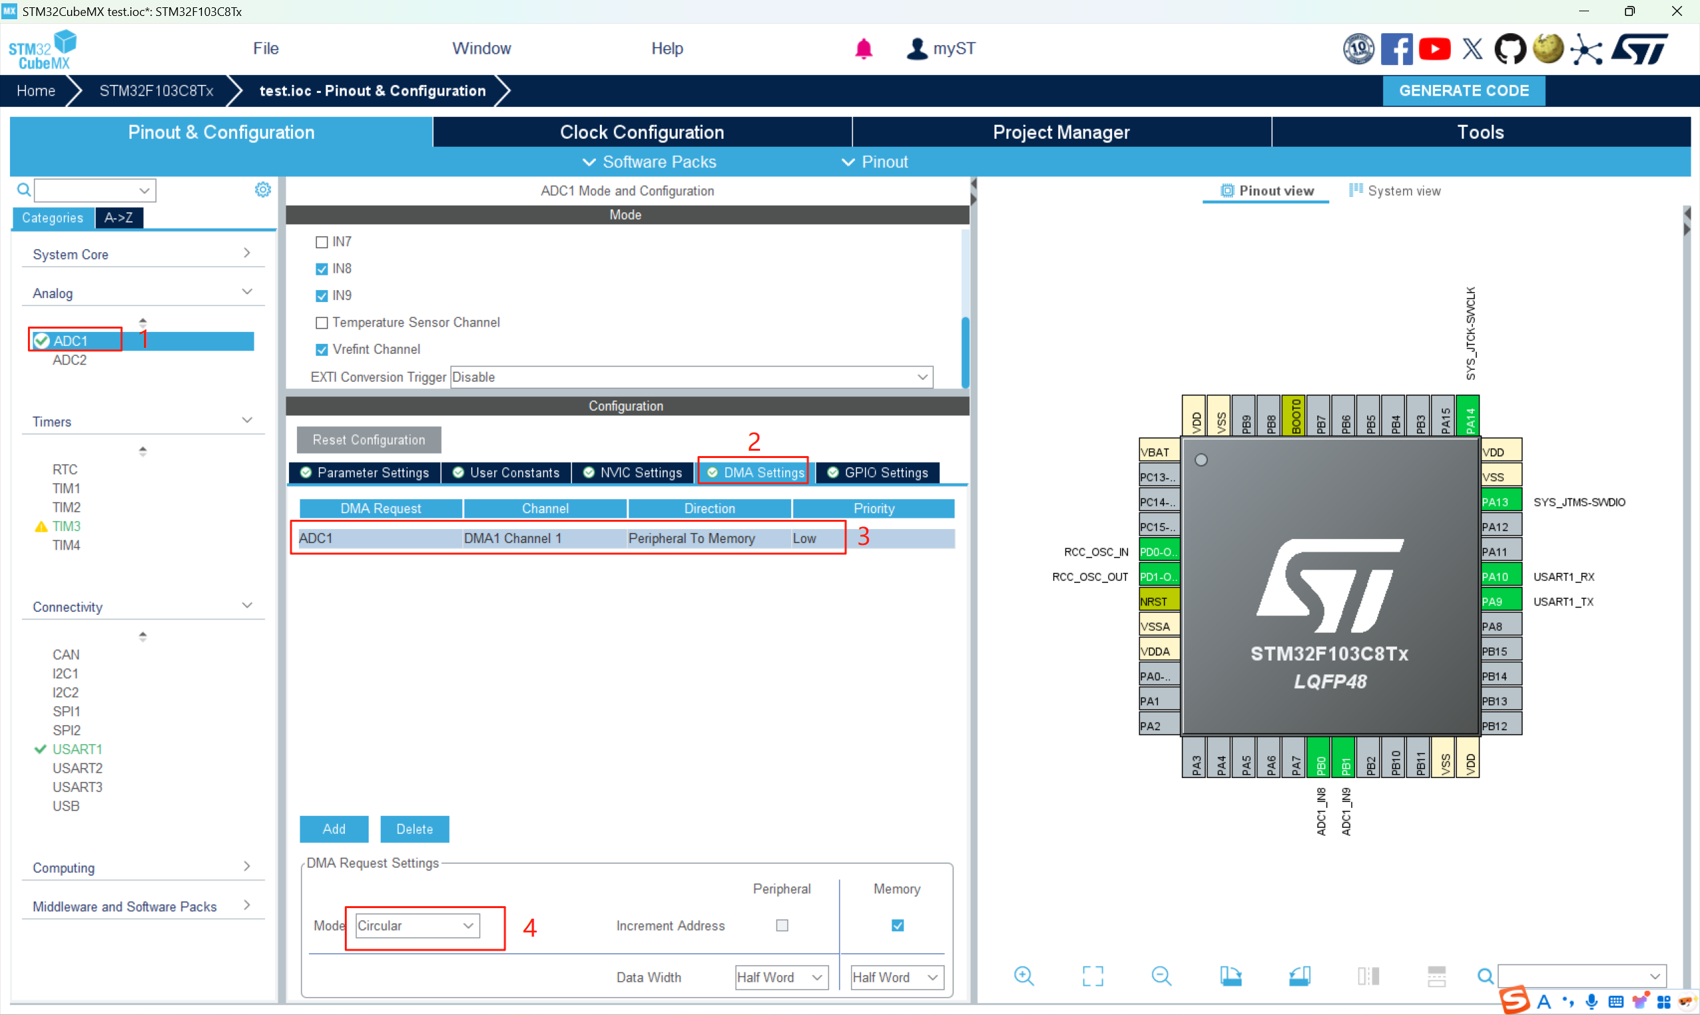Click Delete to remove DMA request
1700x1015 pixels.
pos(415,829)
